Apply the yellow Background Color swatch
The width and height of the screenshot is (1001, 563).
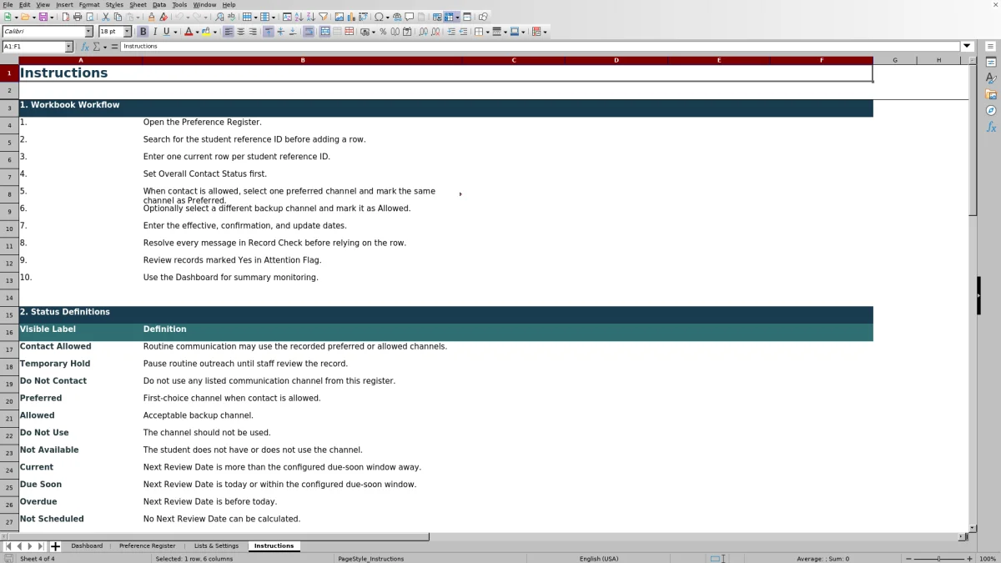pos(206,32)
